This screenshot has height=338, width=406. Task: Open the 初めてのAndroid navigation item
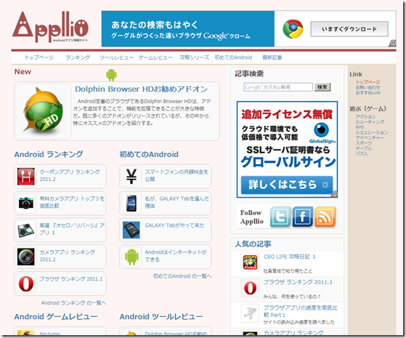click(233, 57)
